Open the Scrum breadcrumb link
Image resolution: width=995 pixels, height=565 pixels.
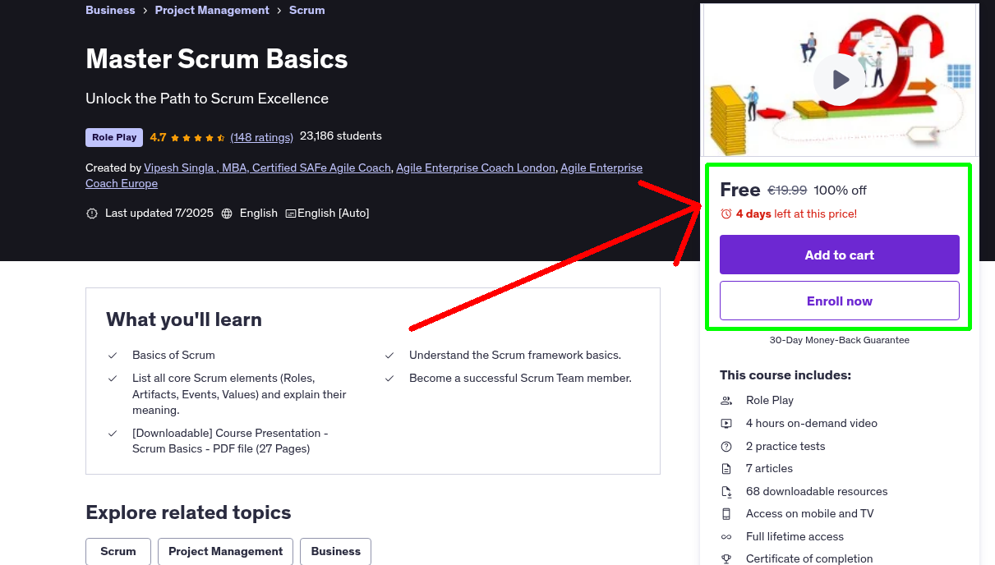pos(307,11)
